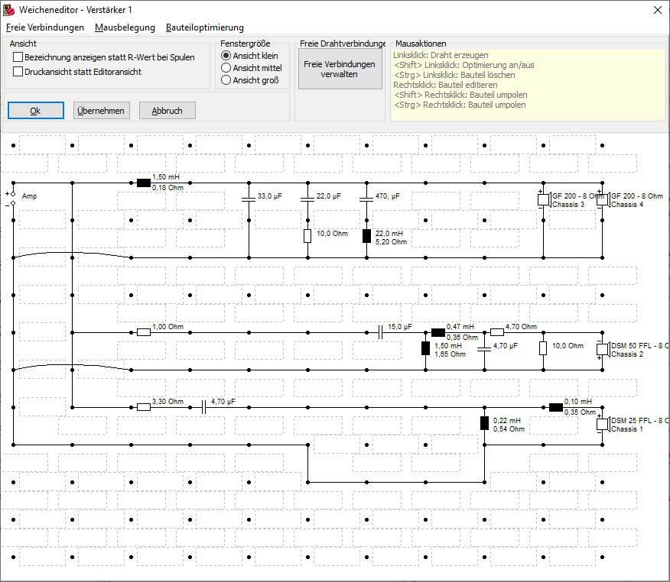Click the Übernehmen button
Screen dimensions: 670x582
pyautogui.click(x=101, y=111)
